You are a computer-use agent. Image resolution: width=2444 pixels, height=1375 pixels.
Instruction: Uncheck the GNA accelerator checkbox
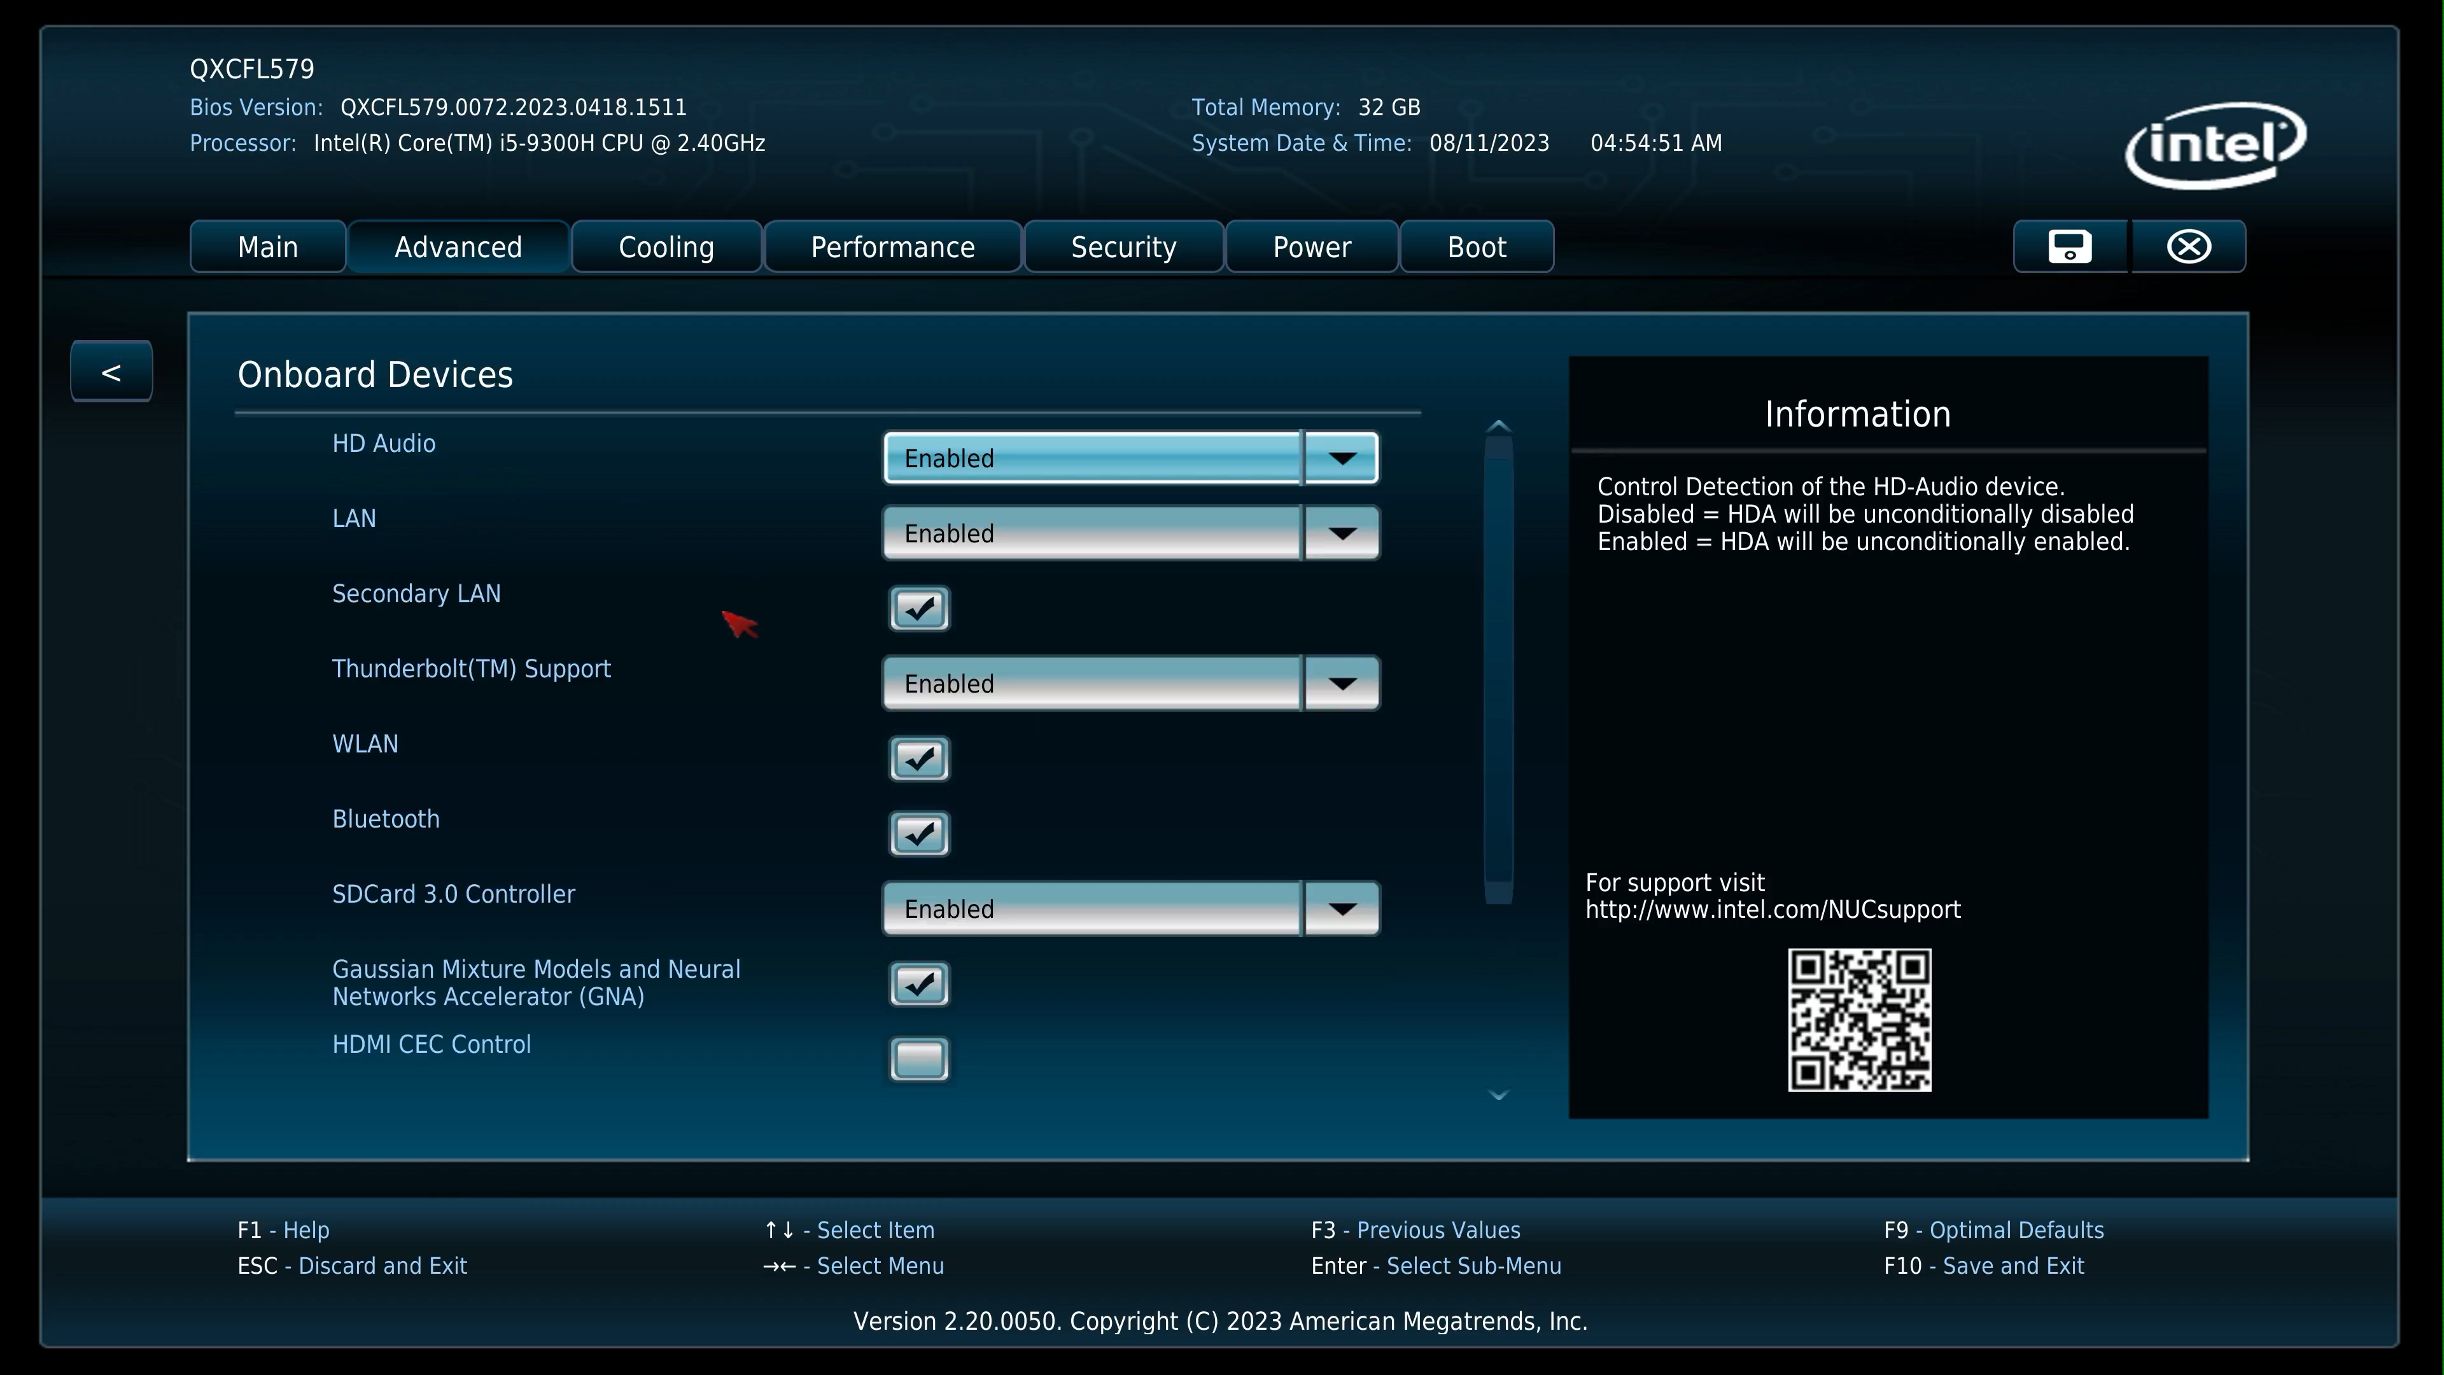point(918,984)
